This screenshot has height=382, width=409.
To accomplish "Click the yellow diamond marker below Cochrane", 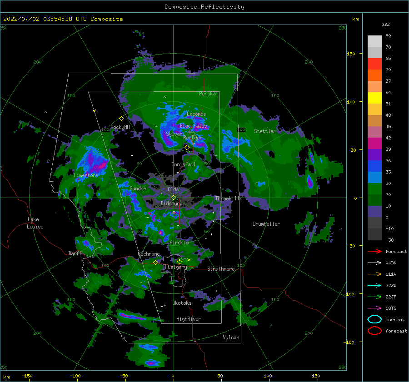I will tap(155, 262).
